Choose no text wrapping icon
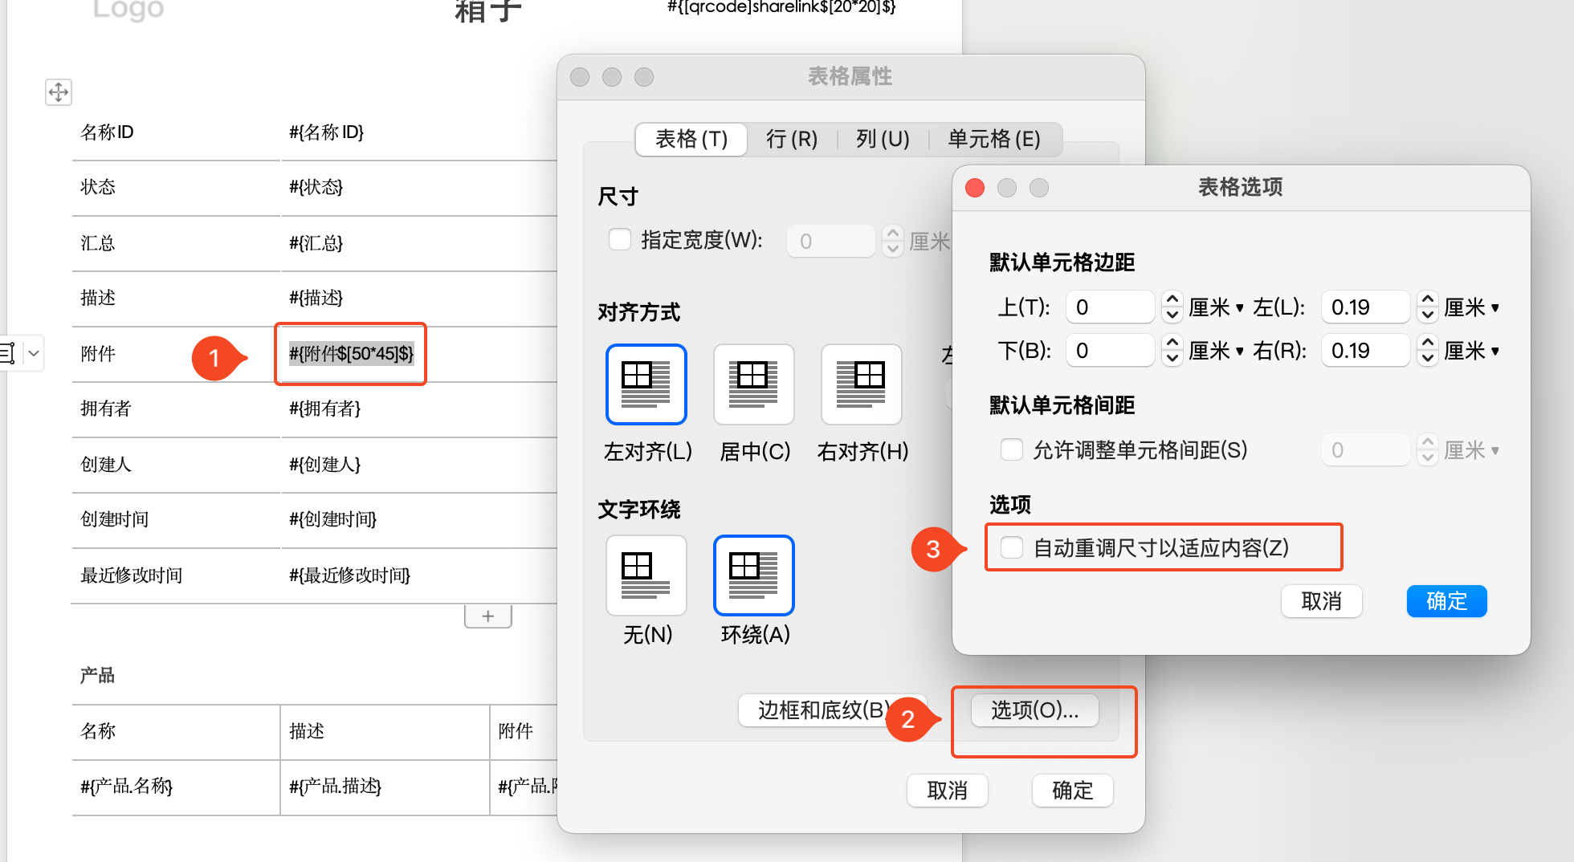Screen dimensions: 1574x862 (x=646, y=575)
